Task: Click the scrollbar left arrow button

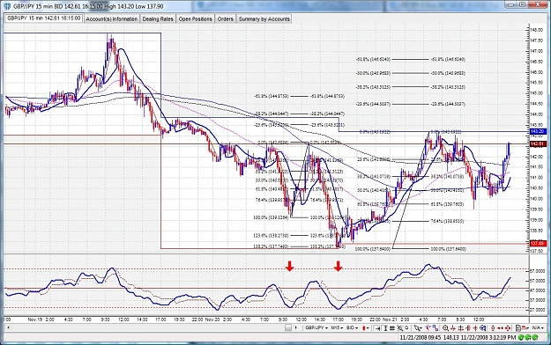Action: pyautogui.click(x=8, y=327)
